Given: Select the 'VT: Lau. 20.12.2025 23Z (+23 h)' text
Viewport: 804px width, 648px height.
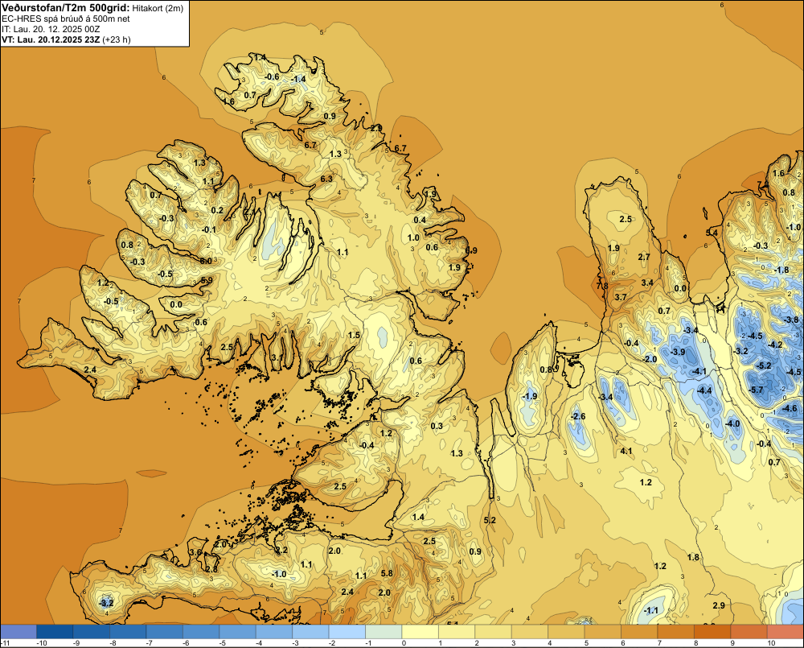Looking at the screenshot, I should click(x=66, y=39).
